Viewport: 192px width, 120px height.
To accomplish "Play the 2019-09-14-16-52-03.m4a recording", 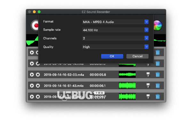I will (32, 75).
